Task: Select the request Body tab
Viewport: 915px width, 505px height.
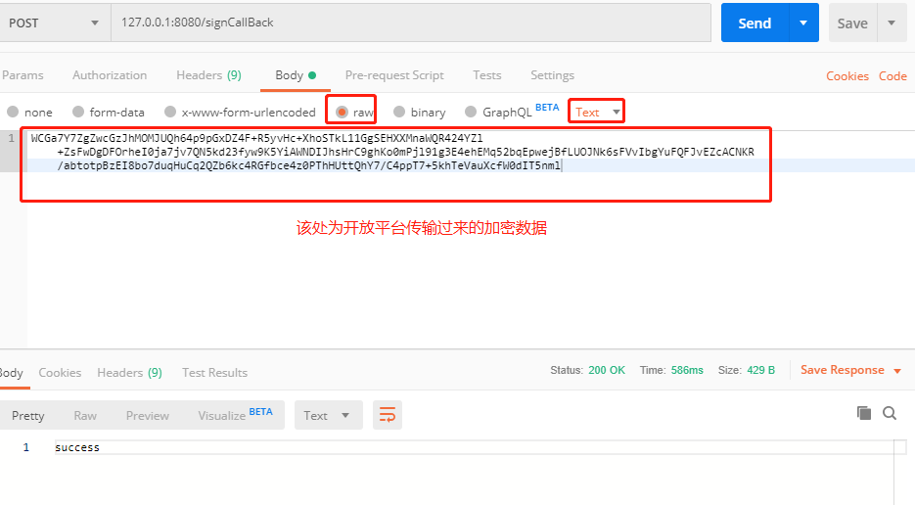Action: point(296,75)
